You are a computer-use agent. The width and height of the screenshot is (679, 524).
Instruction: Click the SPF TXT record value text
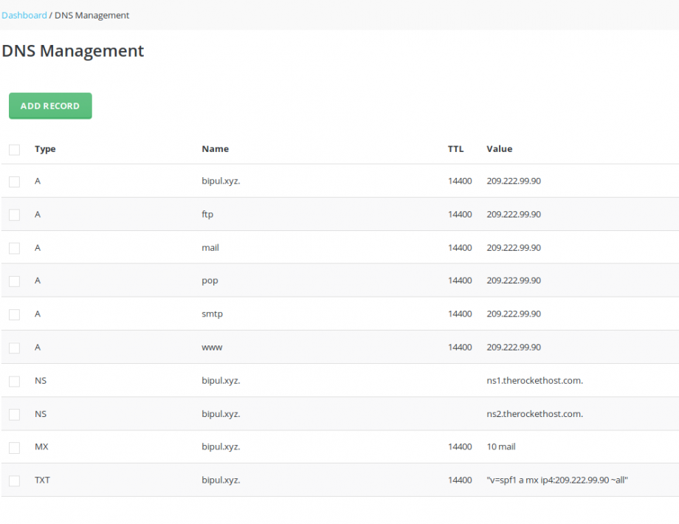556,480
